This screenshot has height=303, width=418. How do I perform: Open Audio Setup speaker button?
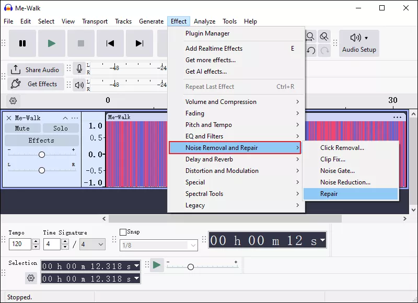pos(359,43)
